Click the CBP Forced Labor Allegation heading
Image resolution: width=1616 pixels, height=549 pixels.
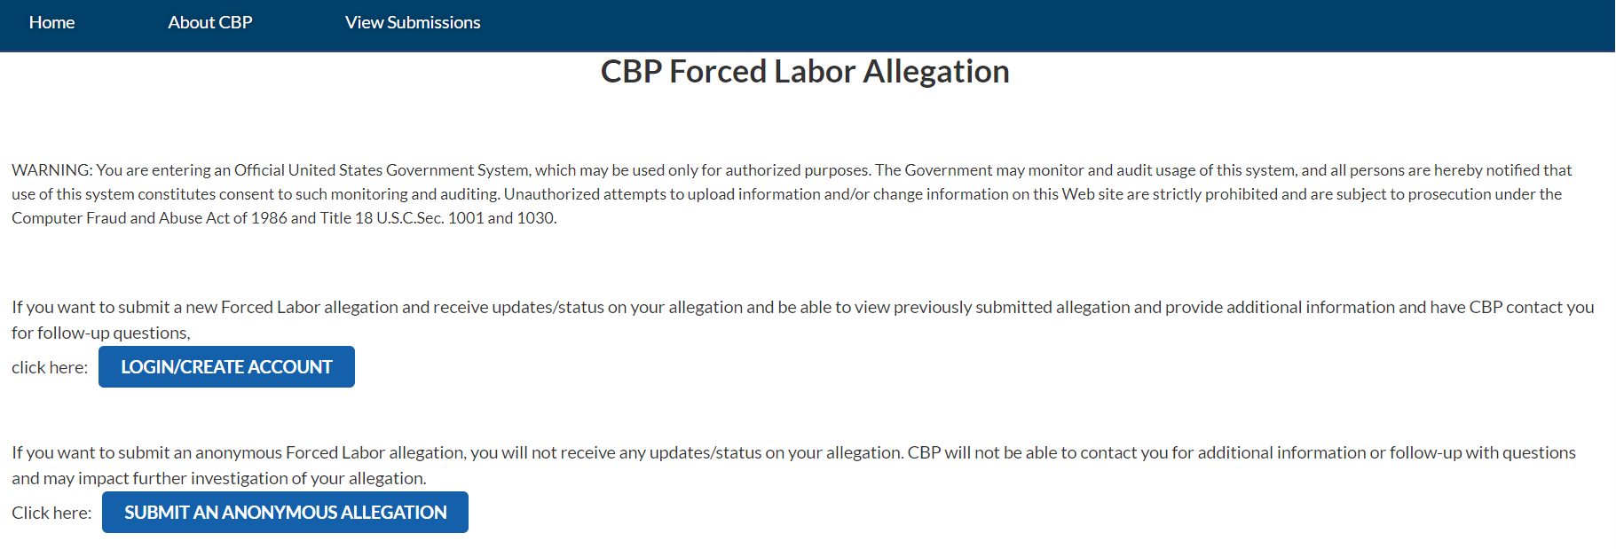click(x=805, y=72)
